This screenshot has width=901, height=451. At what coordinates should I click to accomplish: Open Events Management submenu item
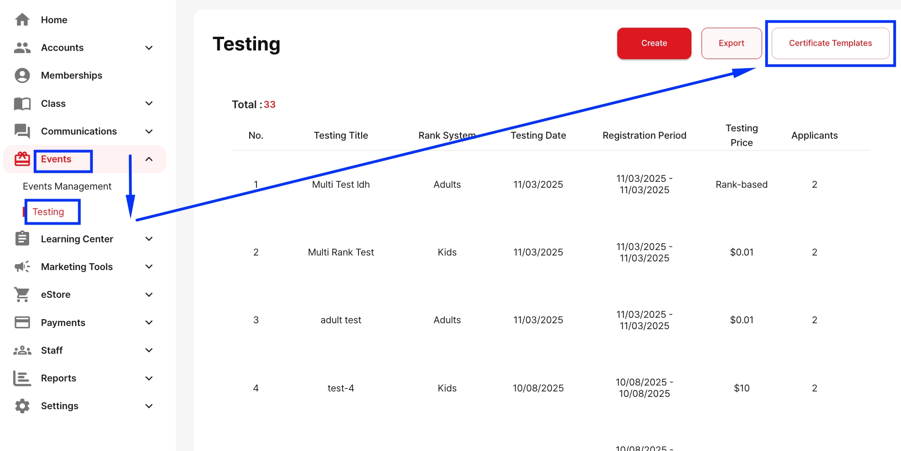[x=67, y=186]
